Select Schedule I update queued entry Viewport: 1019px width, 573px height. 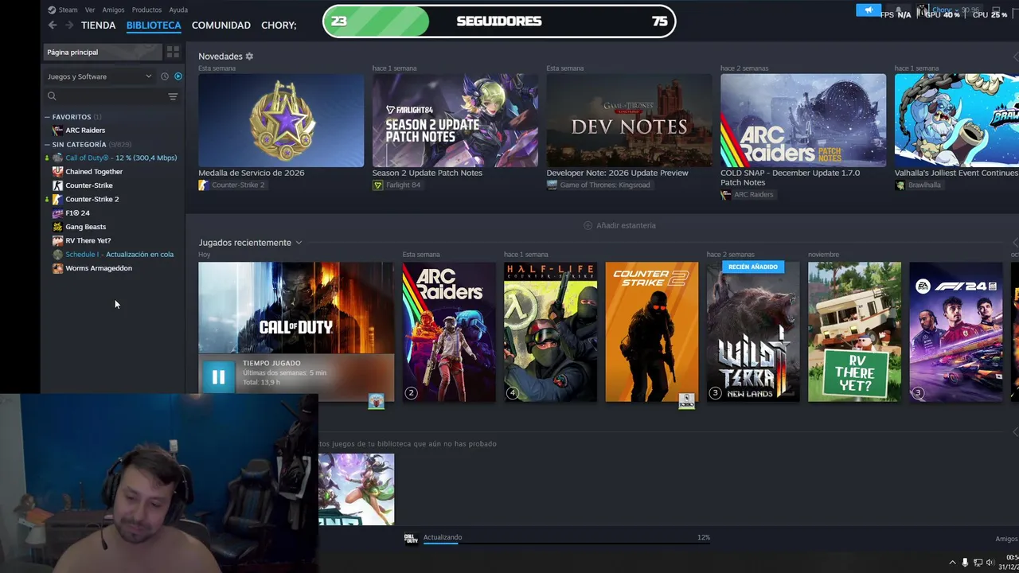tap(119, 255)
